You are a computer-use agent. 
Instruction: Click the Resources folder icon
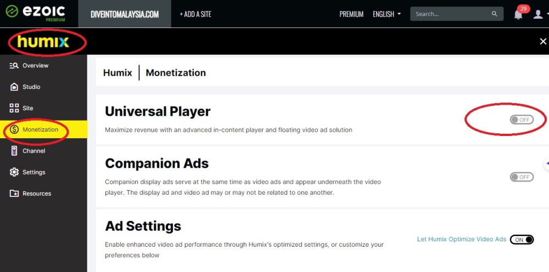coord(14,194)
